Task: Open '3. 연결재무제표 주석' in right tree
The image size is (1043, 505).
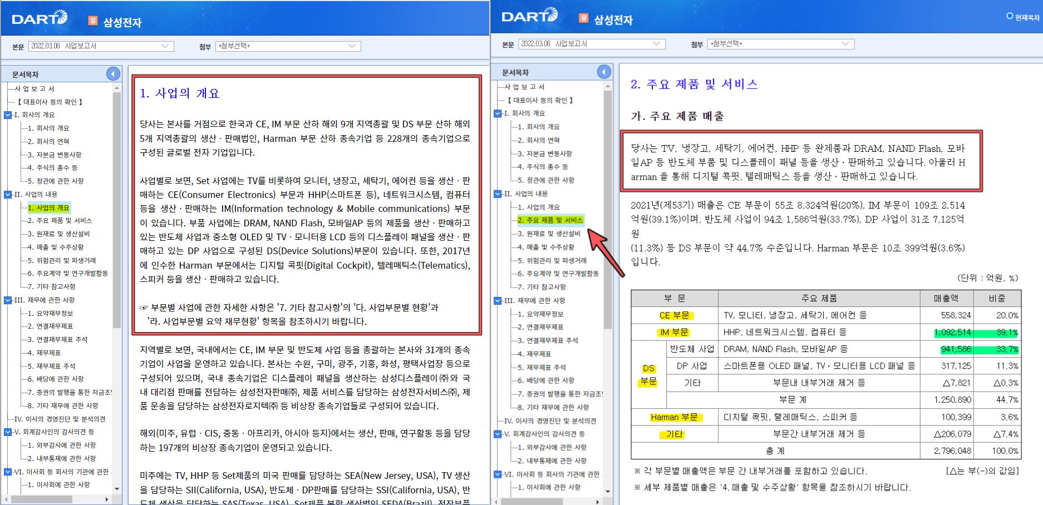Action: click(548, 340)
